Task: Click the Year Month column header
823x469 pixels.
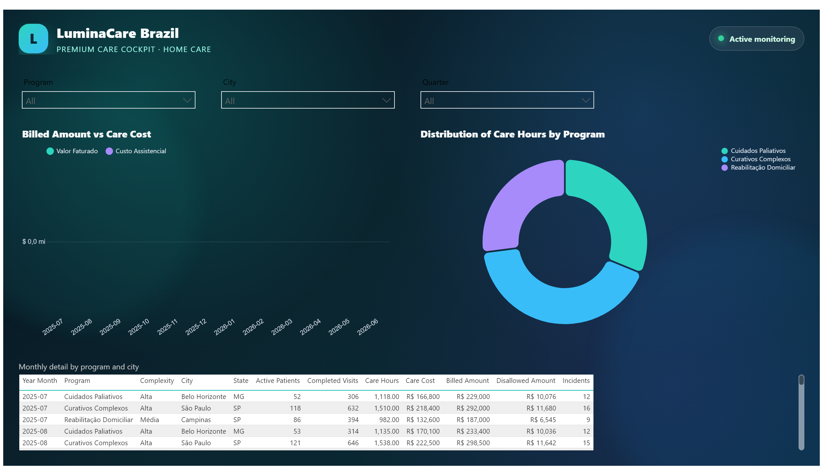Action: [40, 380]
